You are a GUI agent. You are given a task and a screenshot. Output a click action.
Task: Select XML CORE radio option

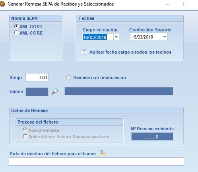click(x=16, y=33)
